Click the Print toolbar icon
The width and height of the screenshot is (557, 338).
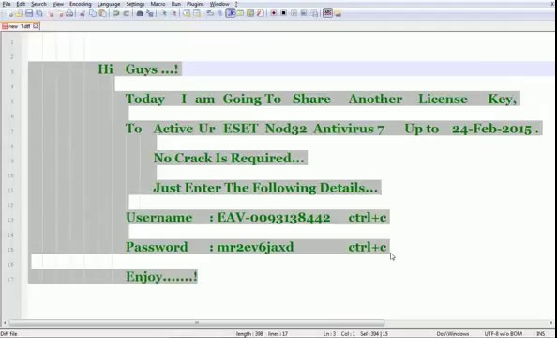tap(69, 13)
